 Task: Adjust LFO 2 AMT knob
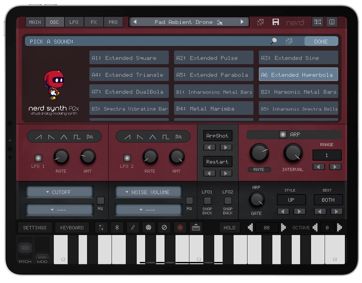click(x=177, y=157)
